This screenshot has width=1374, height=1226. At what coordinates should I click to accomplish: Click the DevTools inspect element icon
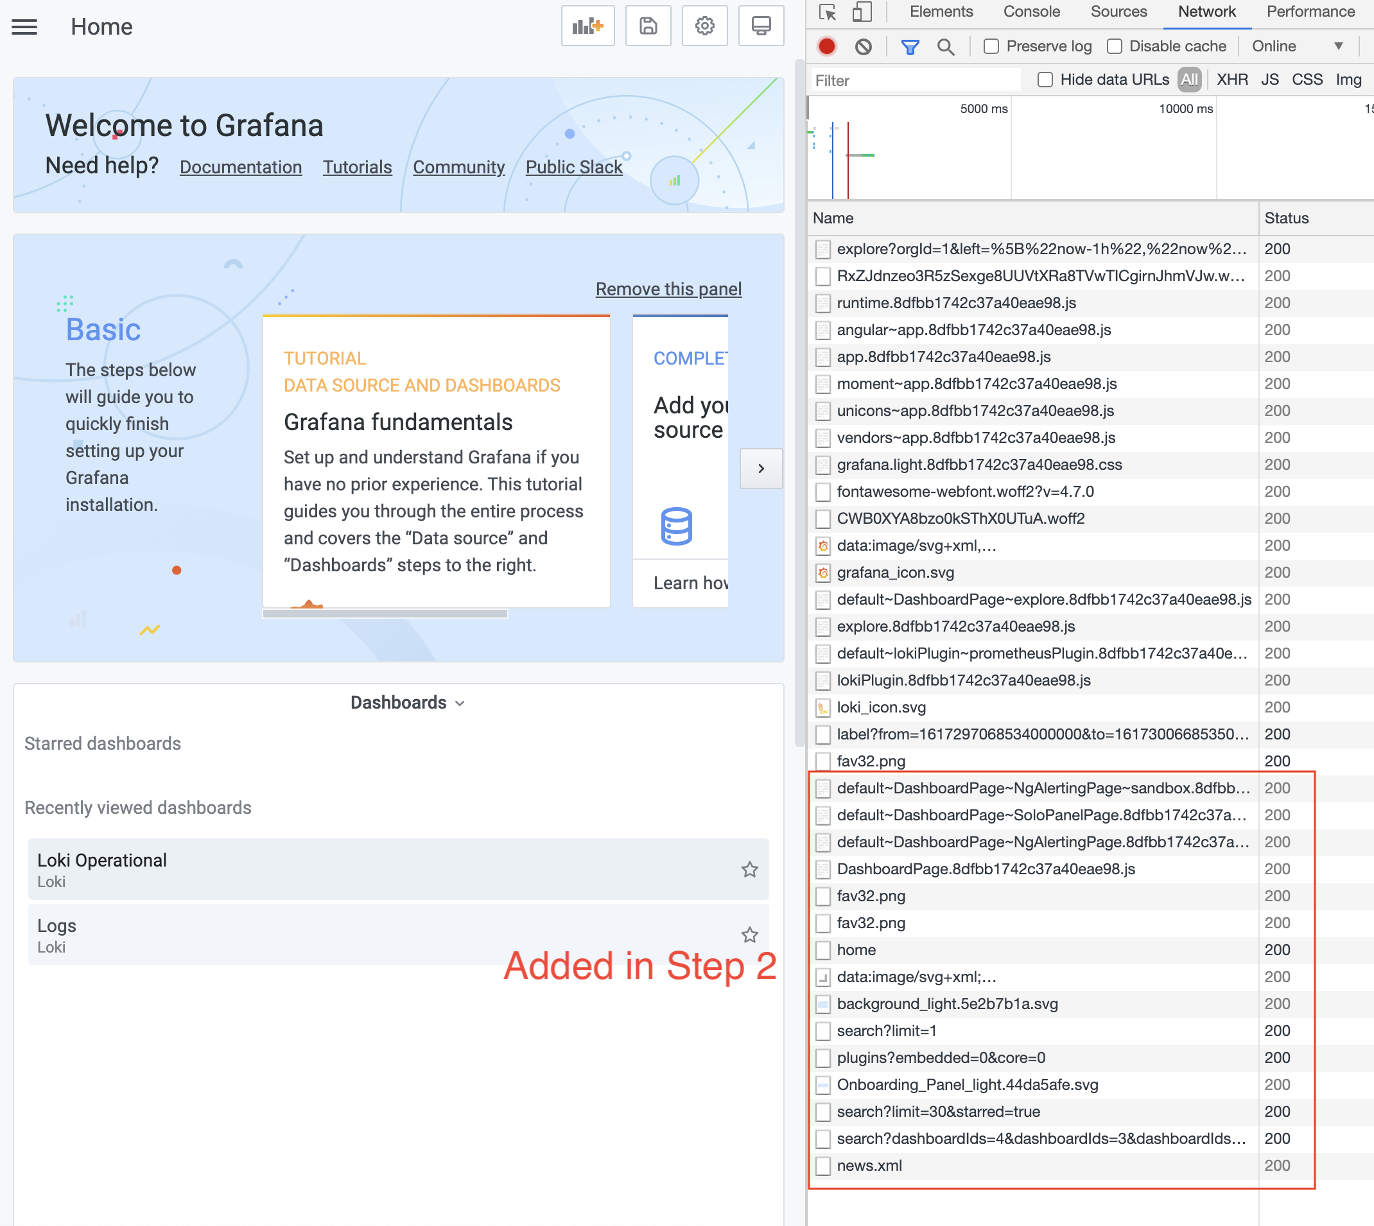[x=828, y=12]
